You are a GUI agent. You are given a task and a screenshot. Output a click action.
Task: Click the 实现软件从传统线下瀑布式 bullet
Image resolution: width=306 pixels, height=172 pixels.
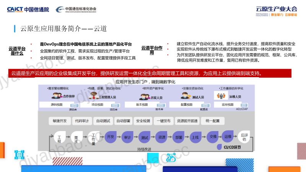coord(234,49)
